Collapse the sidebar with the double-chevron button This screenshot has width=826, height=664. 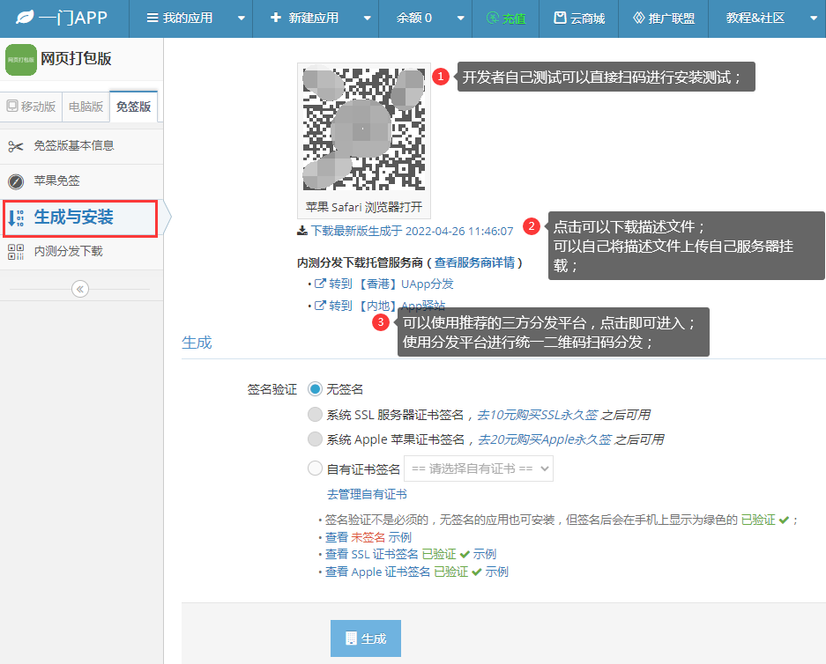tap(80, 289)
